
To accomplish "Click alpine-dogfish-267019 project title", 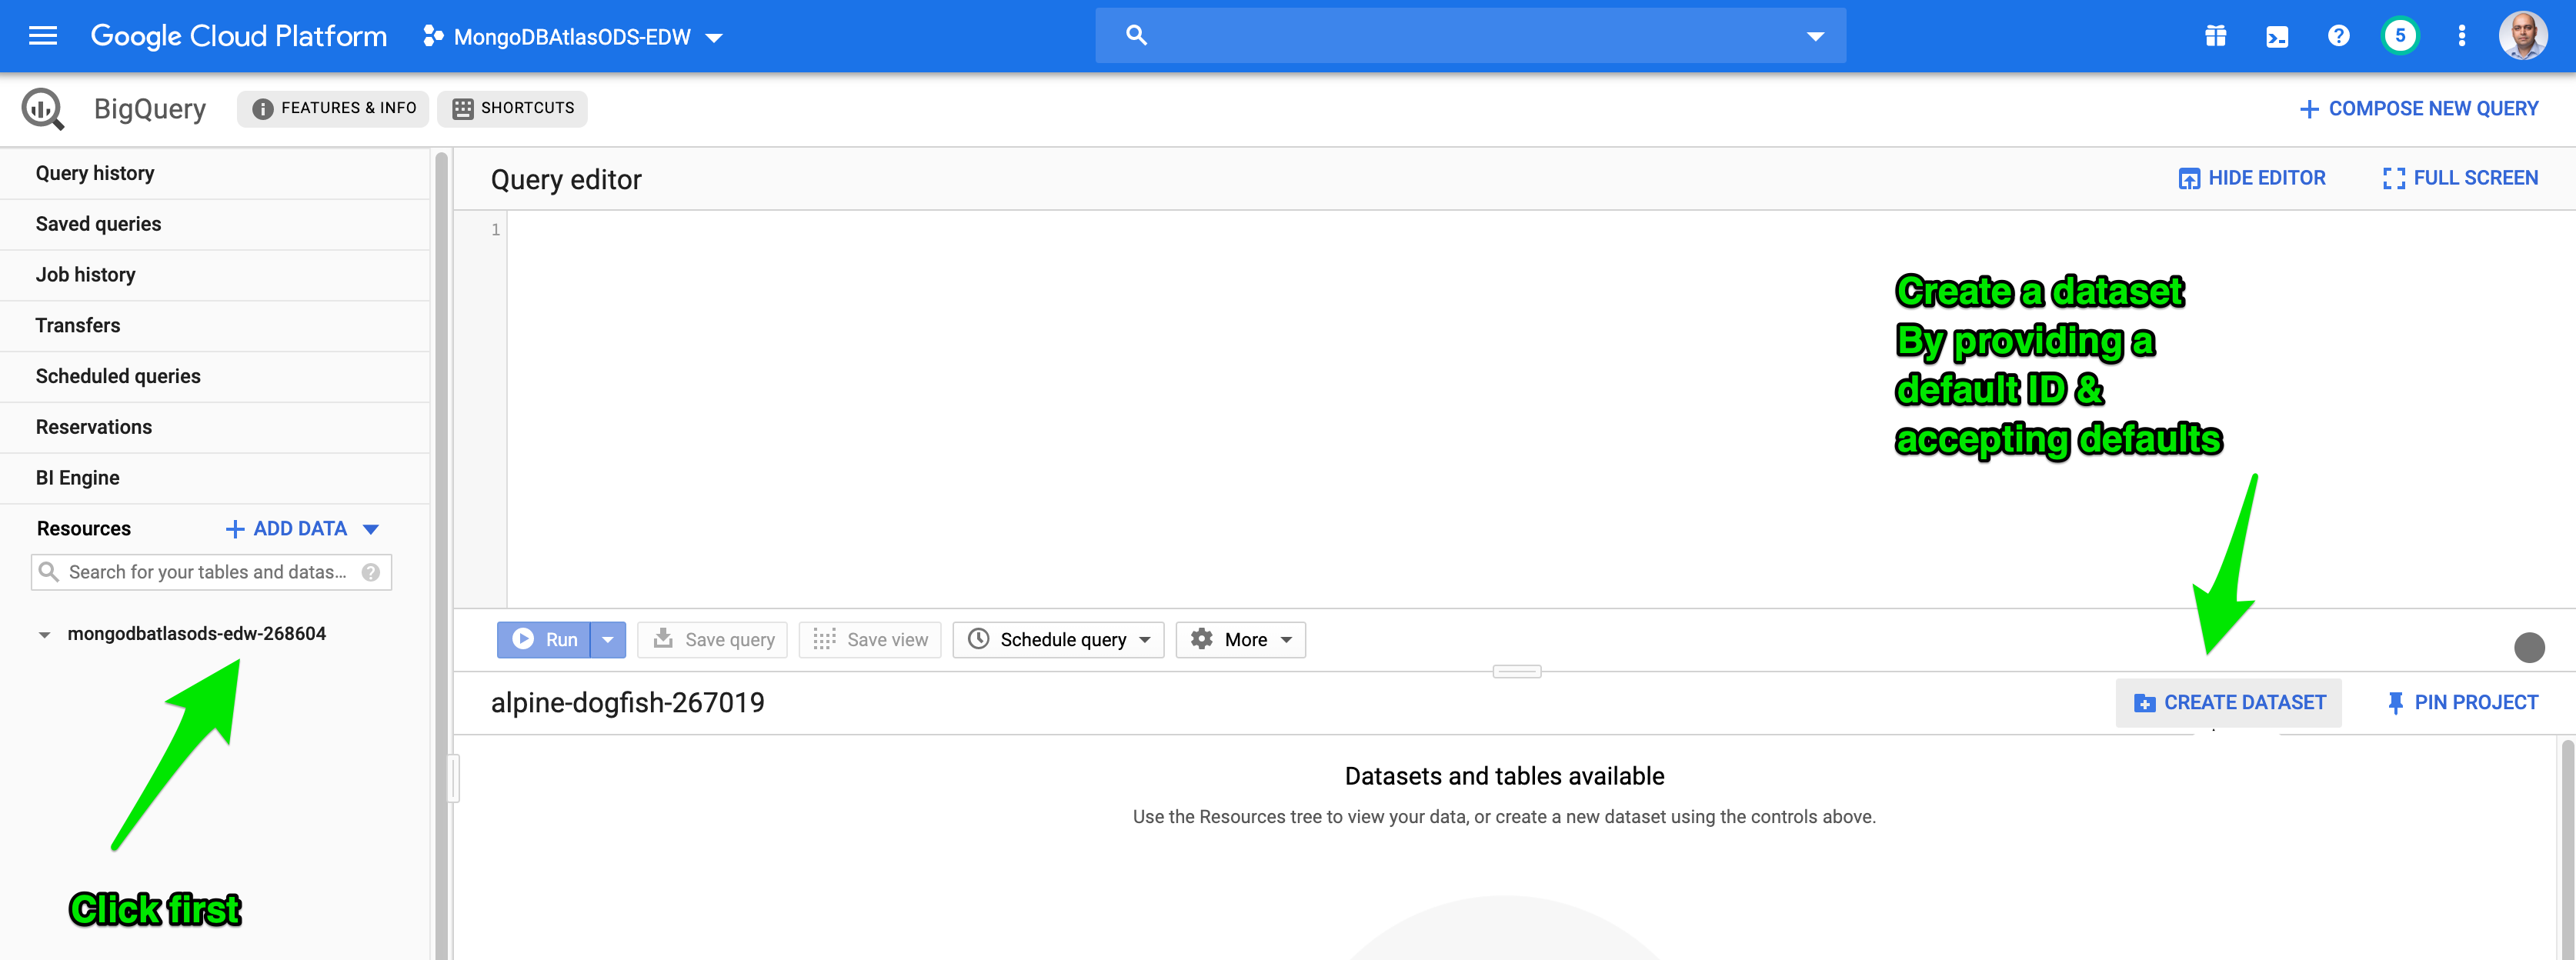I will 628,703.
